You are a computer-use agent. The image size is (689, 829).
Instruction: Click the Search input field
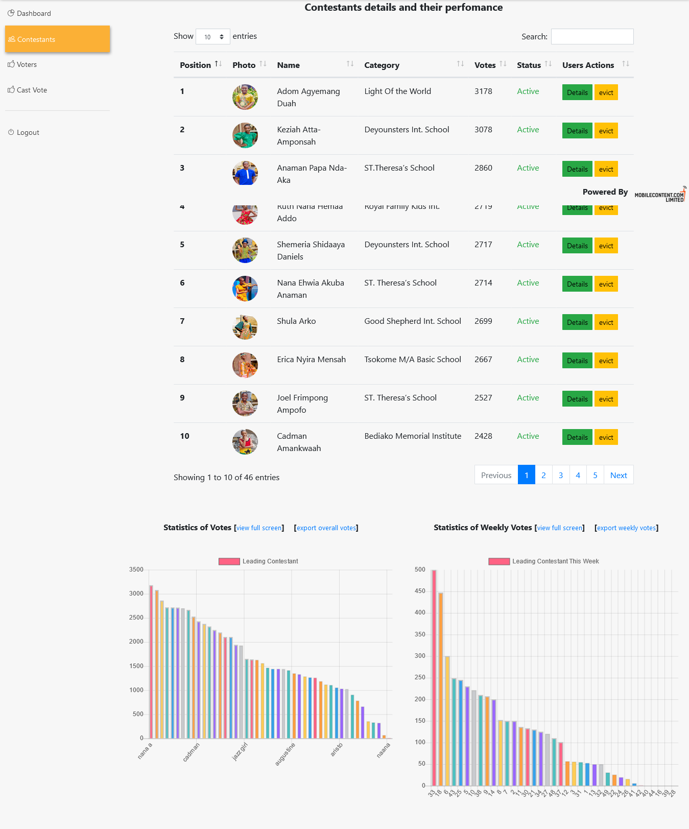pyautogui.click(x=592, y=37)
